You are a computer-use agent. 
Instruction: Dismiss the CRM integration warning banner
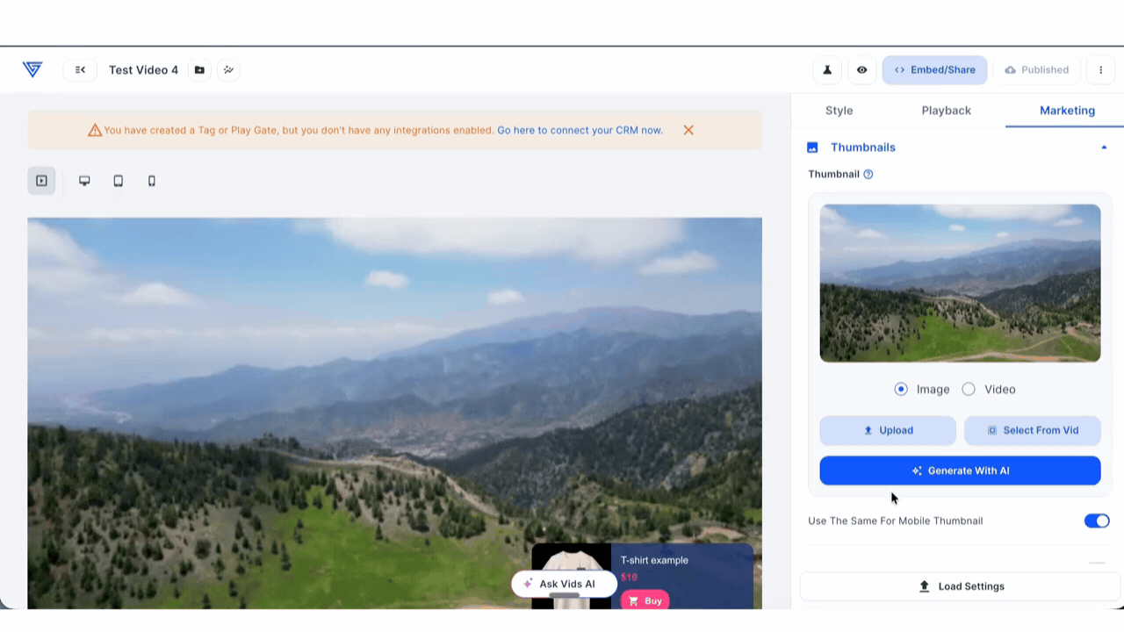click(688, 130)
